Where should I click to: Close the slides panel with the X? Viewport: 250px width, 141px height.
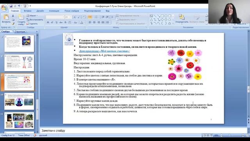[37, 32]
